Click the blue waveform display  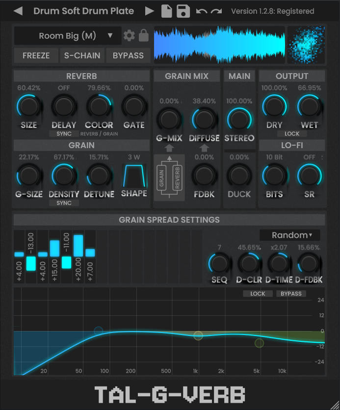[219, 45]
